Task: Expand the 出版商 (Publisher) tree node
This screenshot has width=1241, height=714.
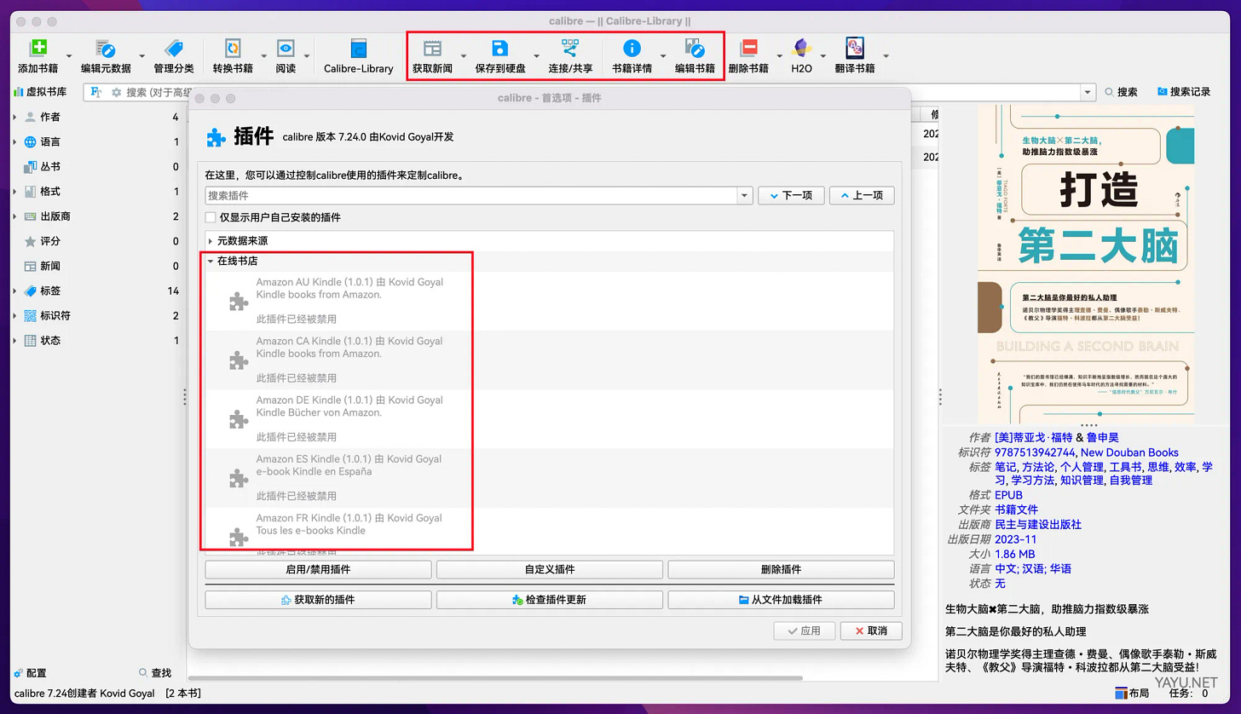Action: [14, 216]
